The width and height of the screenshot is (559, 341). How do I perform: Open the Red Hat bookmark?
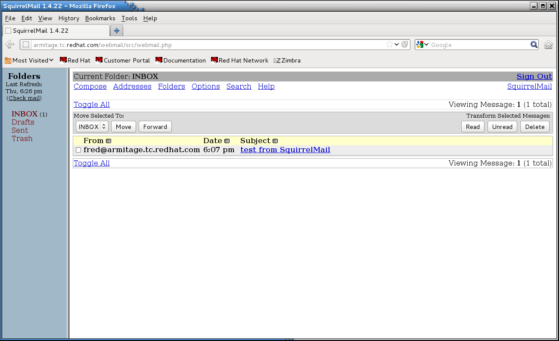click(x=75, y=60)
